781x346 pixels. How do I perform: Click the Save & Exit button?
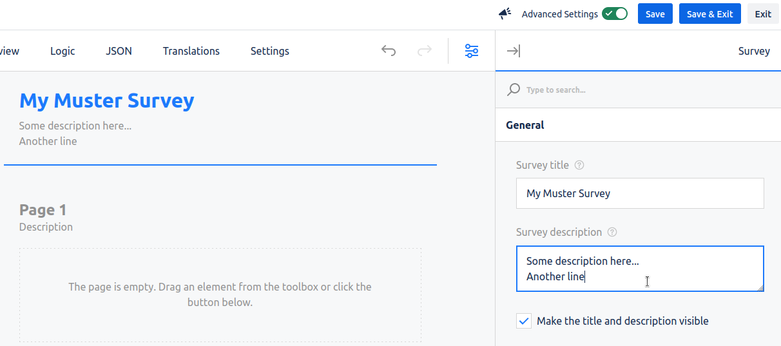(709, 14)
